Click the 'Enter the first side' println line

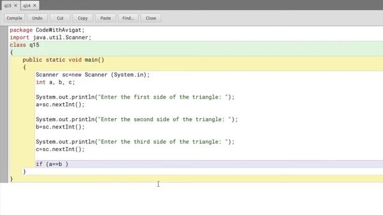pyautogui.click(x=135, y=97)
